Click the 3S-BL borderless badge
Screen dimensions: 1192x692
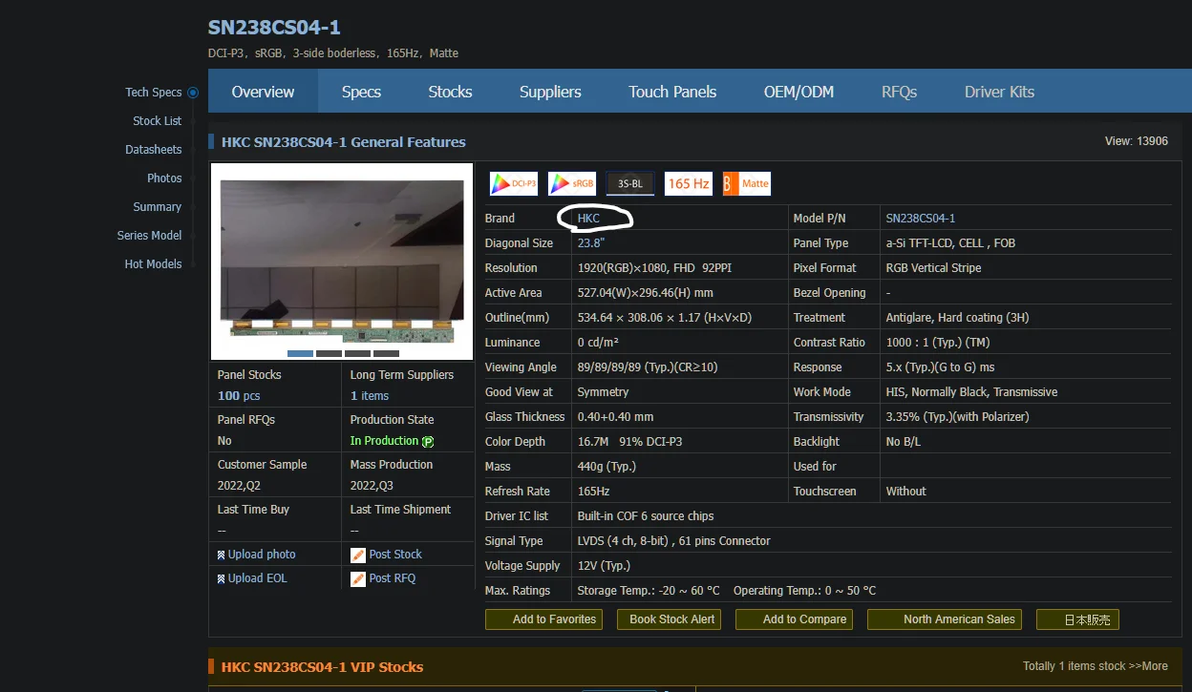click(x=629, y=182)
